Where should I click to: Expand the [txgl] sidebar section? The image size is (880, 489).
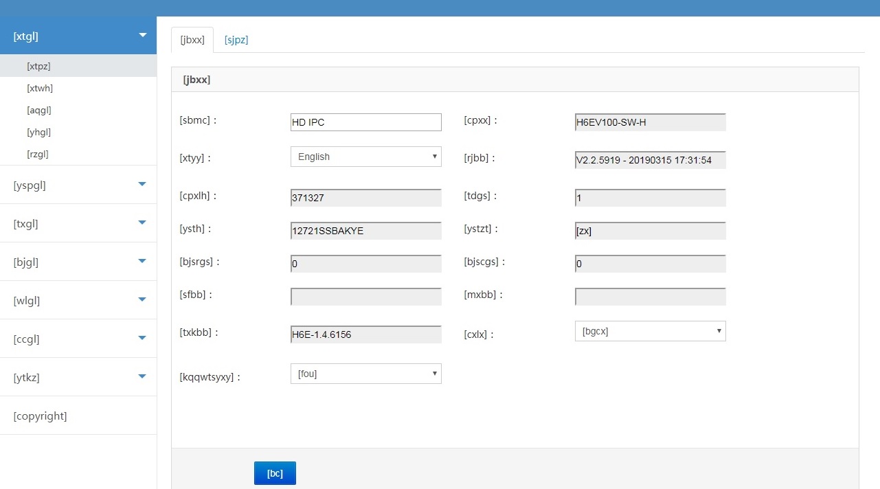pyautogui.click(x=78, y=223)
